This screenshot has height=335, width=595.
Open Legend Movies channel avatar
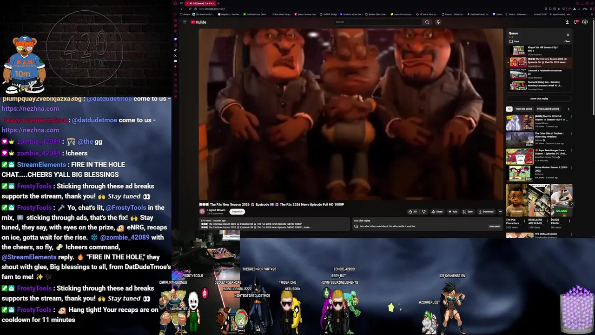[202, 211]
